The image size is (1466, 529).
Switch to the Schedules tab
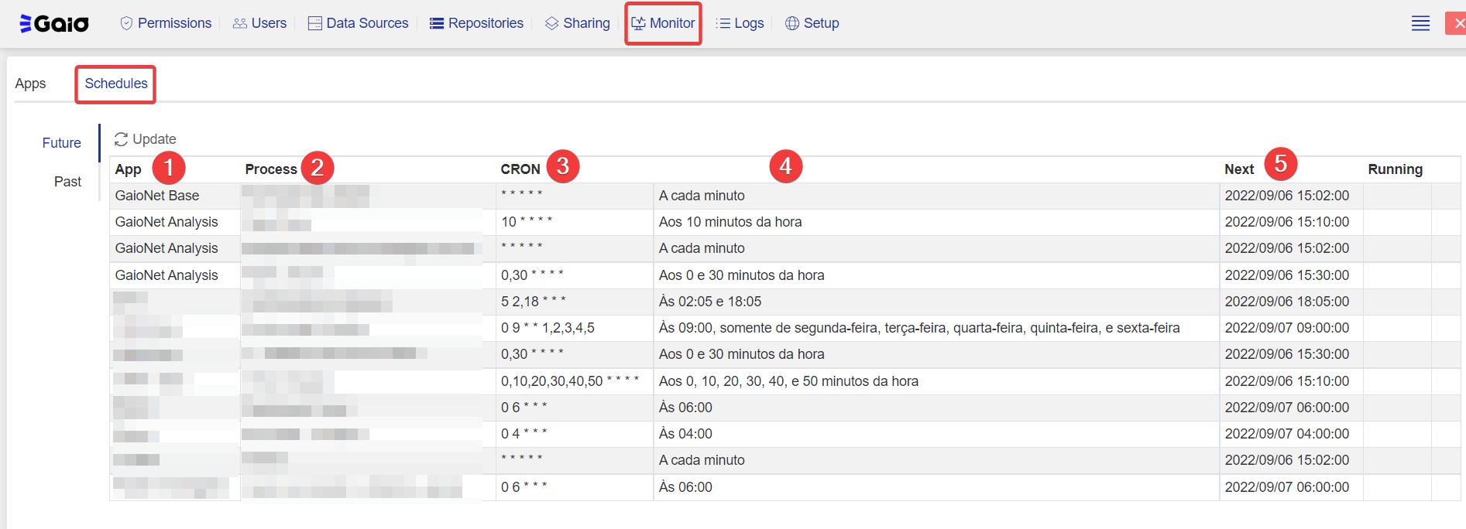tap(116, 84)
